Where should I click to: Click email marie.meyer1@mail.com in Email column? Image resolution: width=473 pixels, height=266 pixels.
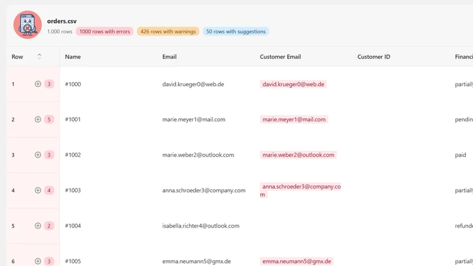point(194,119)
